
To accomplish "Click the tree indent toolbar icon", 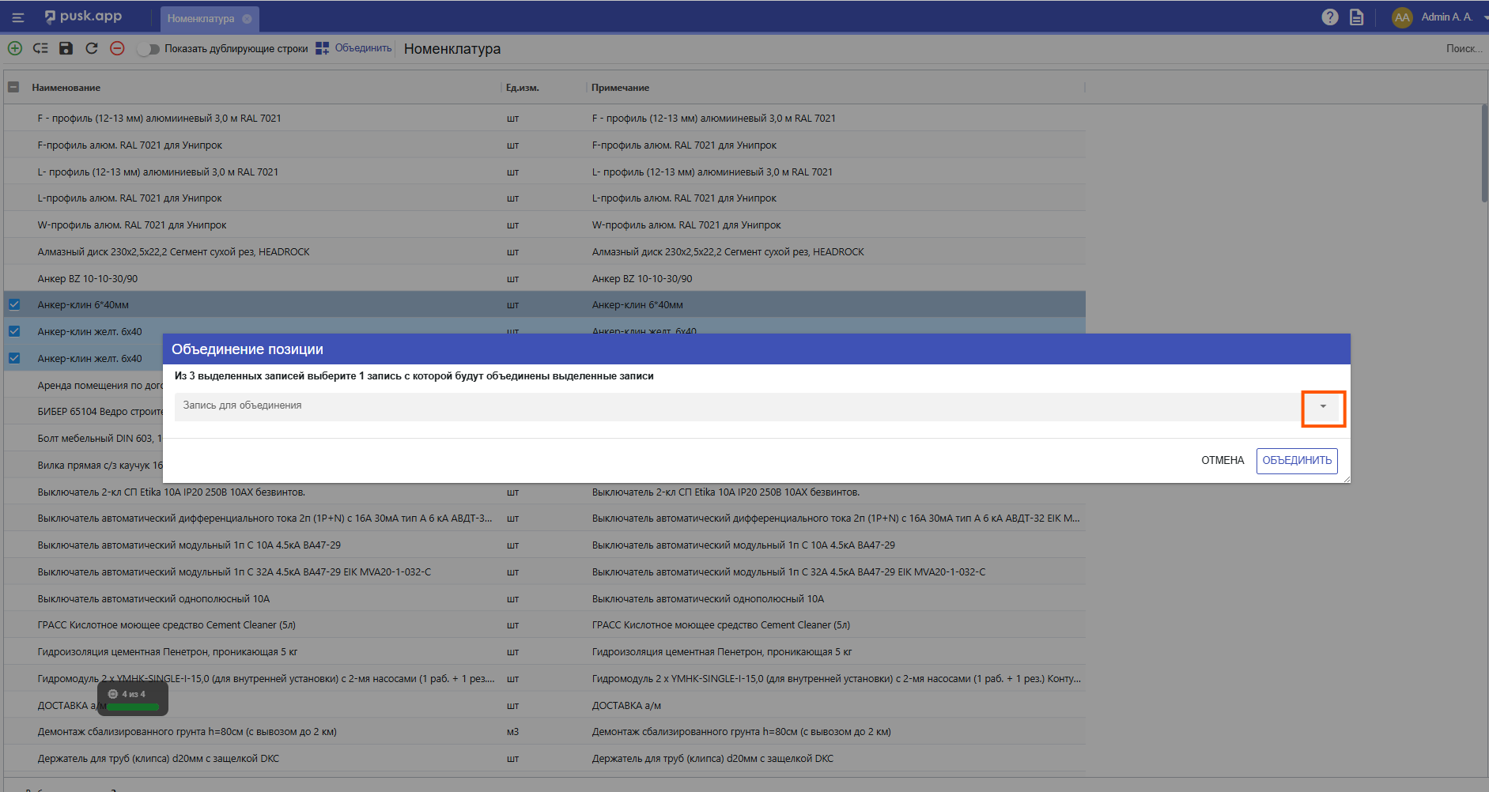I will (40, 48).
